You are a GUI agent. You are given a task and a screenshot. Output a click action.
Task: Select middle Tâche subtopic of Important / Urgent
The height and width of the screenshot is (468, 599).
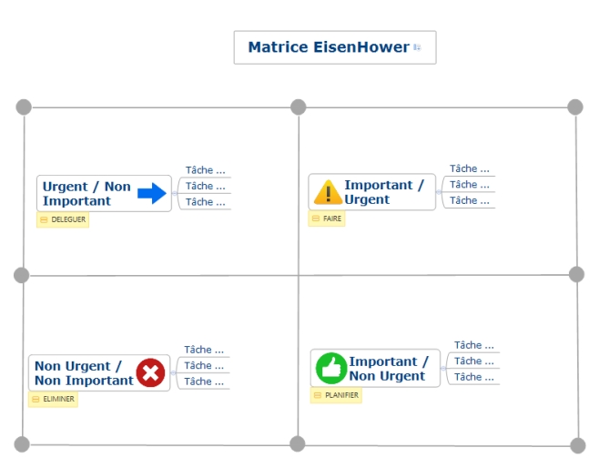469,185
